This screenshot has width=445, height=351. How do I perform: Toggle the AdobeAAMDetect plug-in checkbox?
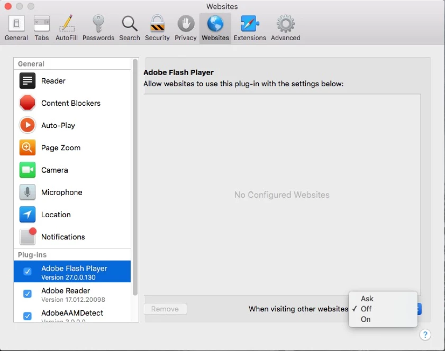pyautogui.click(x=27, y=316)
